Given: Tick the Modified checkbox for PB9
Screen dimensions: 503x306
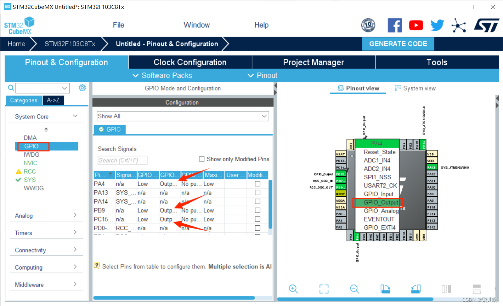Looking at the screenshot, I should [x=258, y=210].
